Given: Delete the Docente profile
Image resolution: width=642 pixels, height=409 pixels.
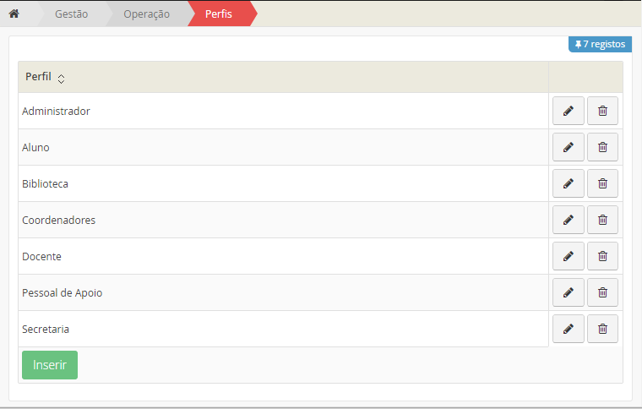Looking at the screenshot, I should point(602,256).
